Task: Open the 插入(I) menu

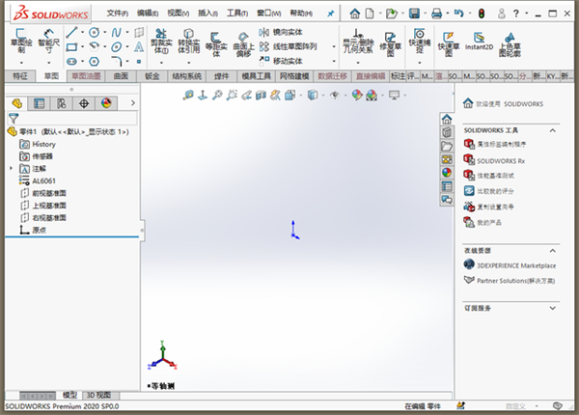Action: coord(208,14)
